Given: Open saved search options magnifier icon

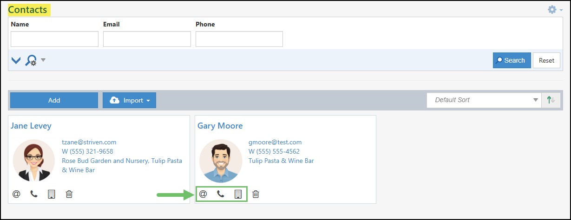Looking at the screenshot, I should 31,60.
